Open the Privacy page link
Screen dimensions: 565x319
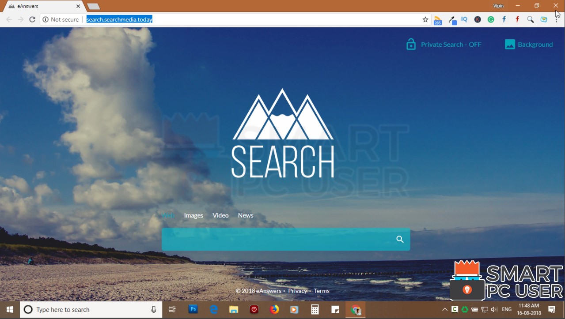297,291
